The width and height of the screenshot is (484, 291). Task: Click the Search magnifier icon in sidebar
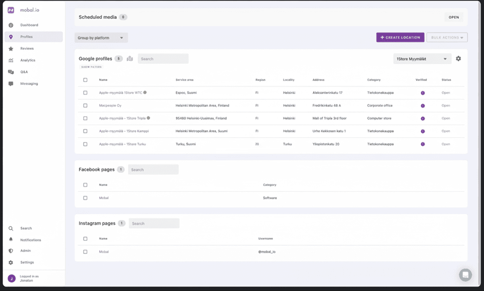(11, 228)
